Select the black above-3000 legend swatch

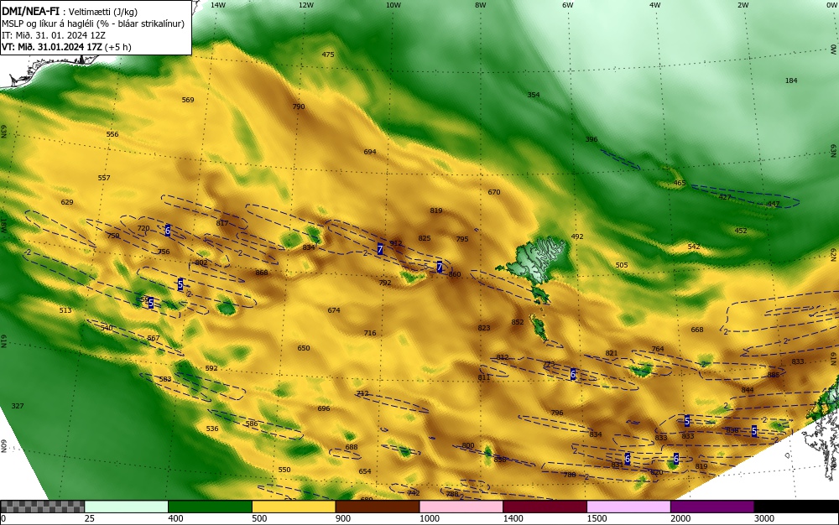(796, 507)
